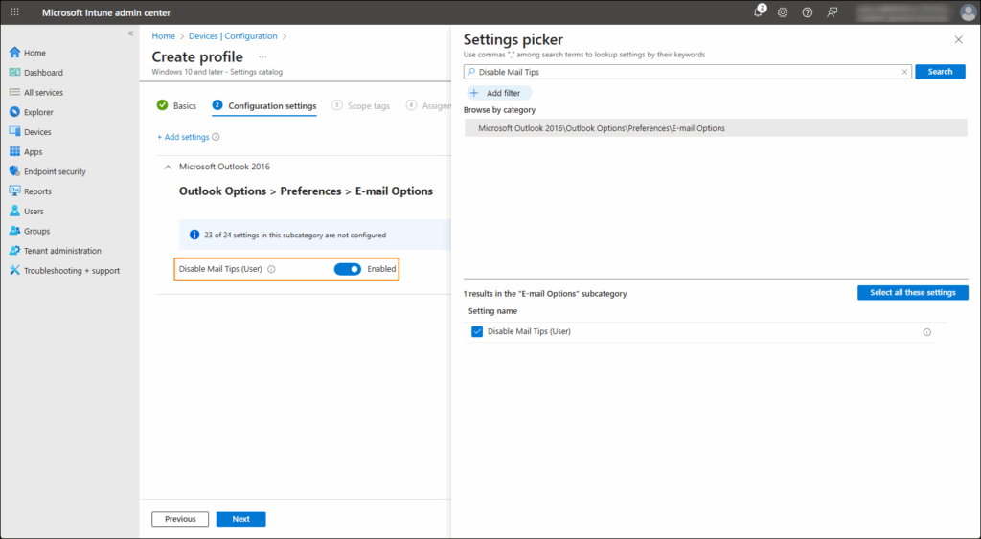
Task: Open the help question mark icon
Action: (807, 12)
